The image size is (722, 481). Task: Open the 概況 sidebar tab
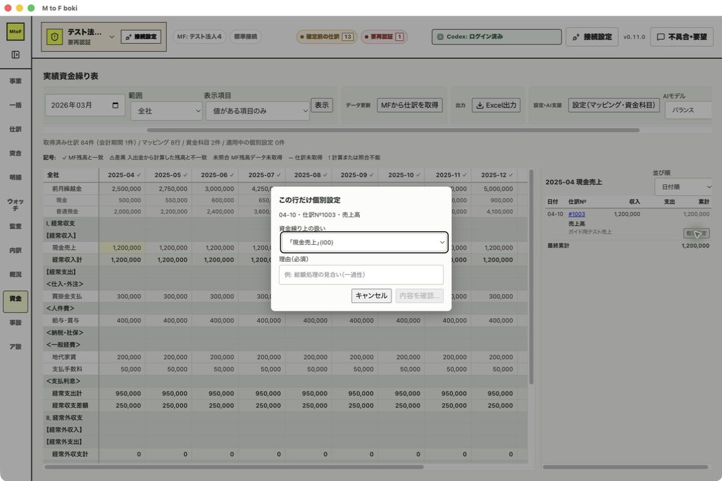(x=15, y=274)
